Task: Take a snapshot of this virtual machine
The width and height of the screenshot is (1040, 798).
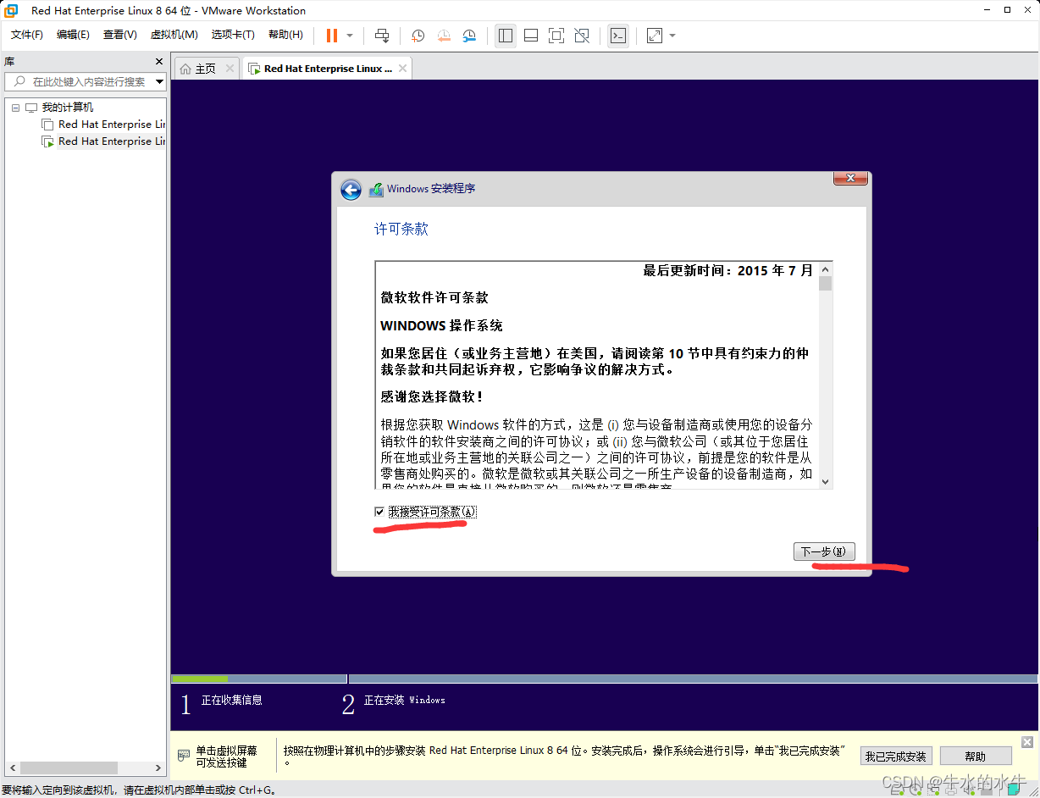Action: pyautogui.click(x=418, y=36)
